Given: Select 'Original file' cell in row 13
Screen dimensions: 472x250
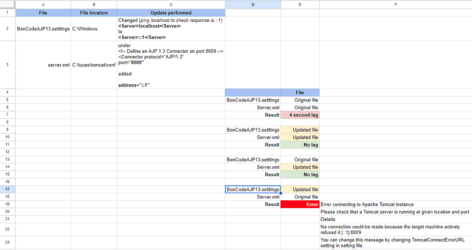Looking at the screenshot, I should [x=300, y=159].
